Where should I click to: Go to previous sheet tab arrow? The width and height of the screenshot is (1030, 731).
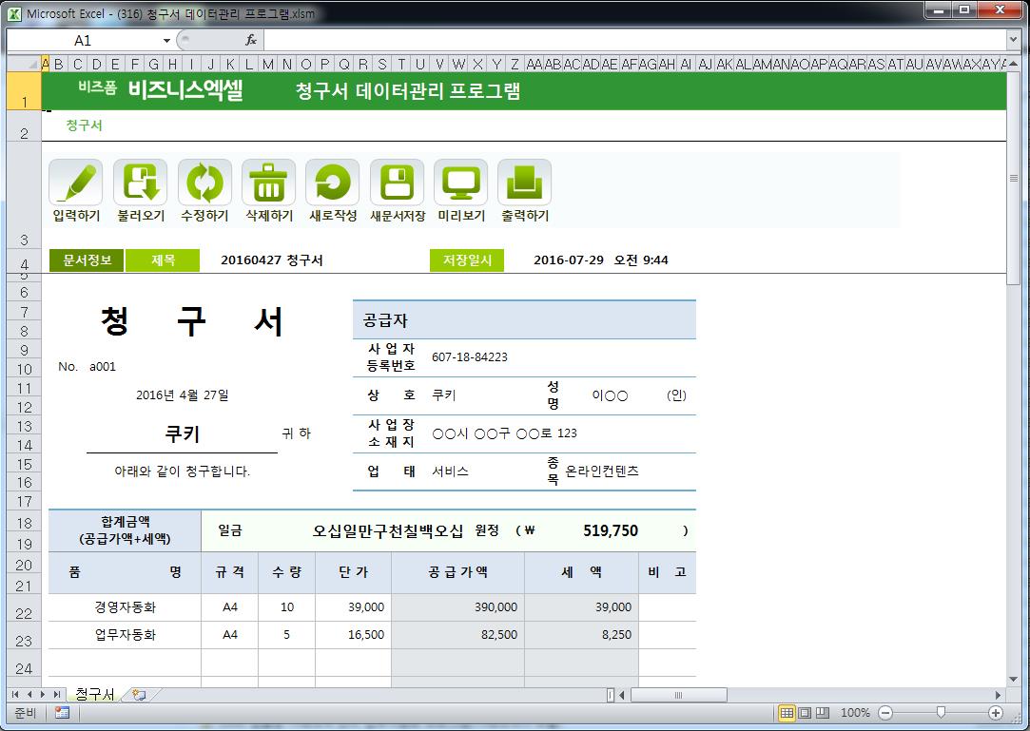pyautogui.click(x=29, y=694)
